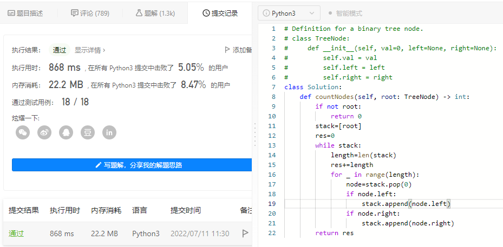Share result to LinkedIn
503x247 pixels.
pyautogui.click(x=109, y=132)
